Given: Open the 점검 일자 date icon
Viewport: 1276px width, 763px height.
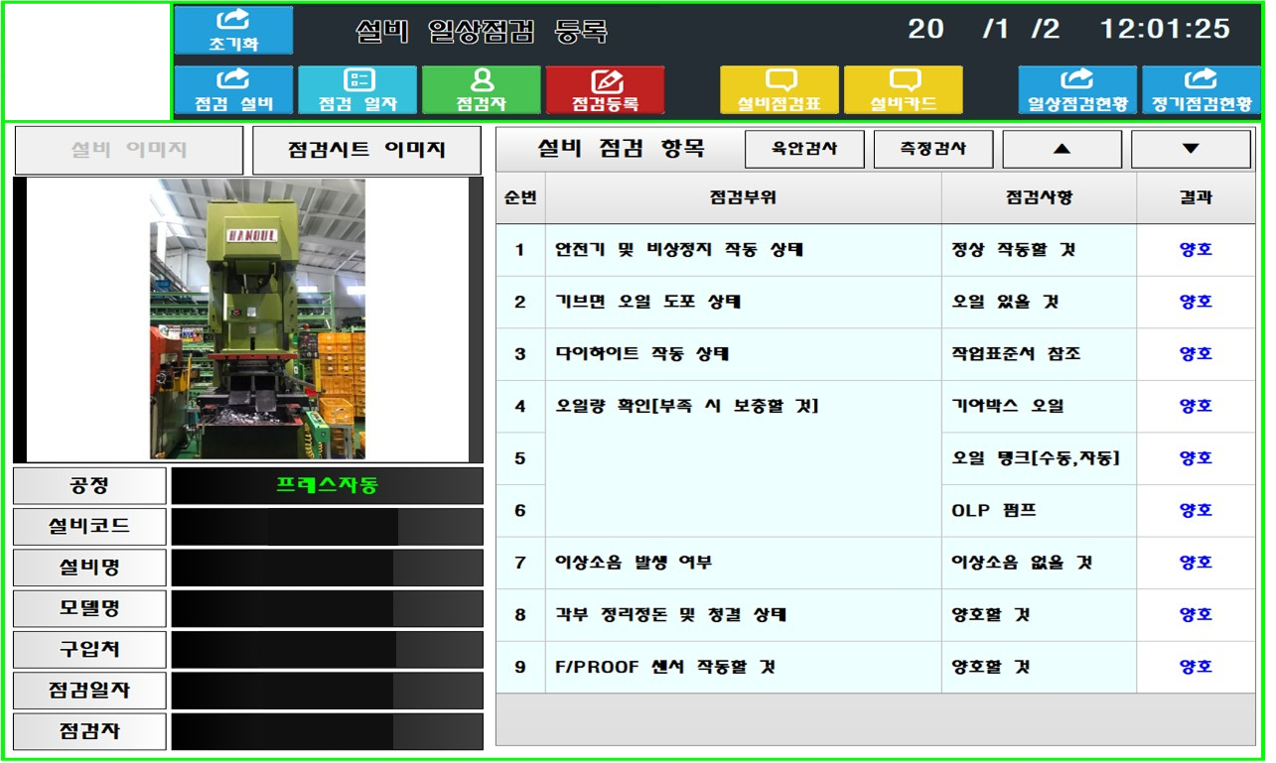Looking at the screenshot, I should (x=357, y=89).
